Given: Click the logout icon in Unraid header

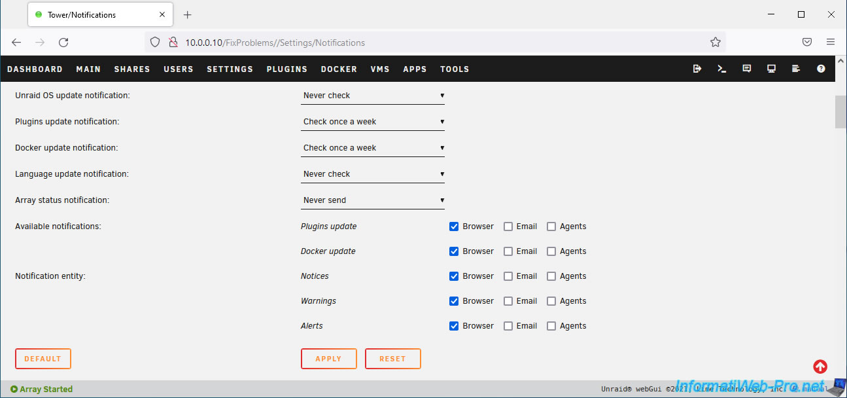Looking at the screenshot, I should [697, 69].
